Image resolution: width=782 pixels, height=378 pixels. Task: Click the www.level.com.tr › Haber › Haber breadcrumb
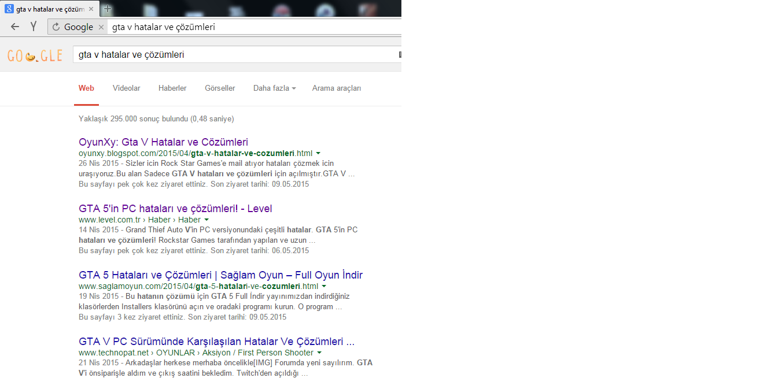139,220
